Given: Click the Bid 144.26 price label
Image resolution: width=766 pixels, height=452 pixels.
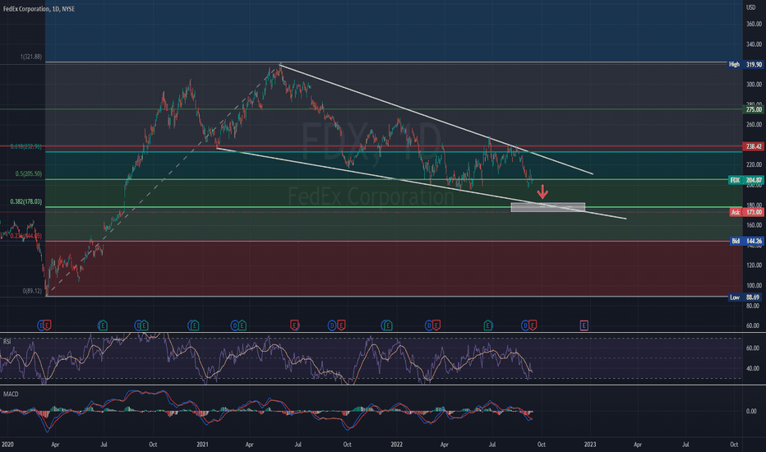Looking at the screenshot, I should 745,241.
